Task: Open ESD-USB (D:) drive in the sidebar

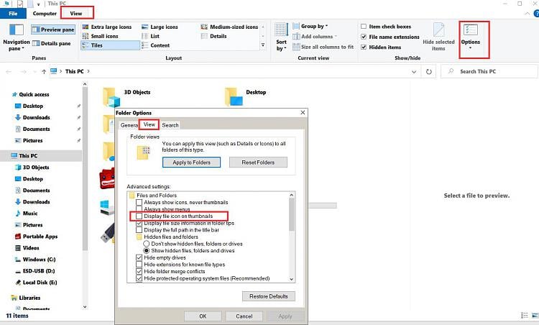Action: coord(34,271)
